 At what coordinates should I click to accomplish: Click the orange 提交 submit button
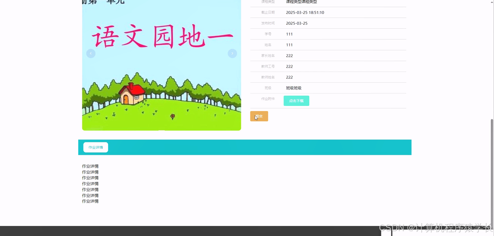point(259,116)
